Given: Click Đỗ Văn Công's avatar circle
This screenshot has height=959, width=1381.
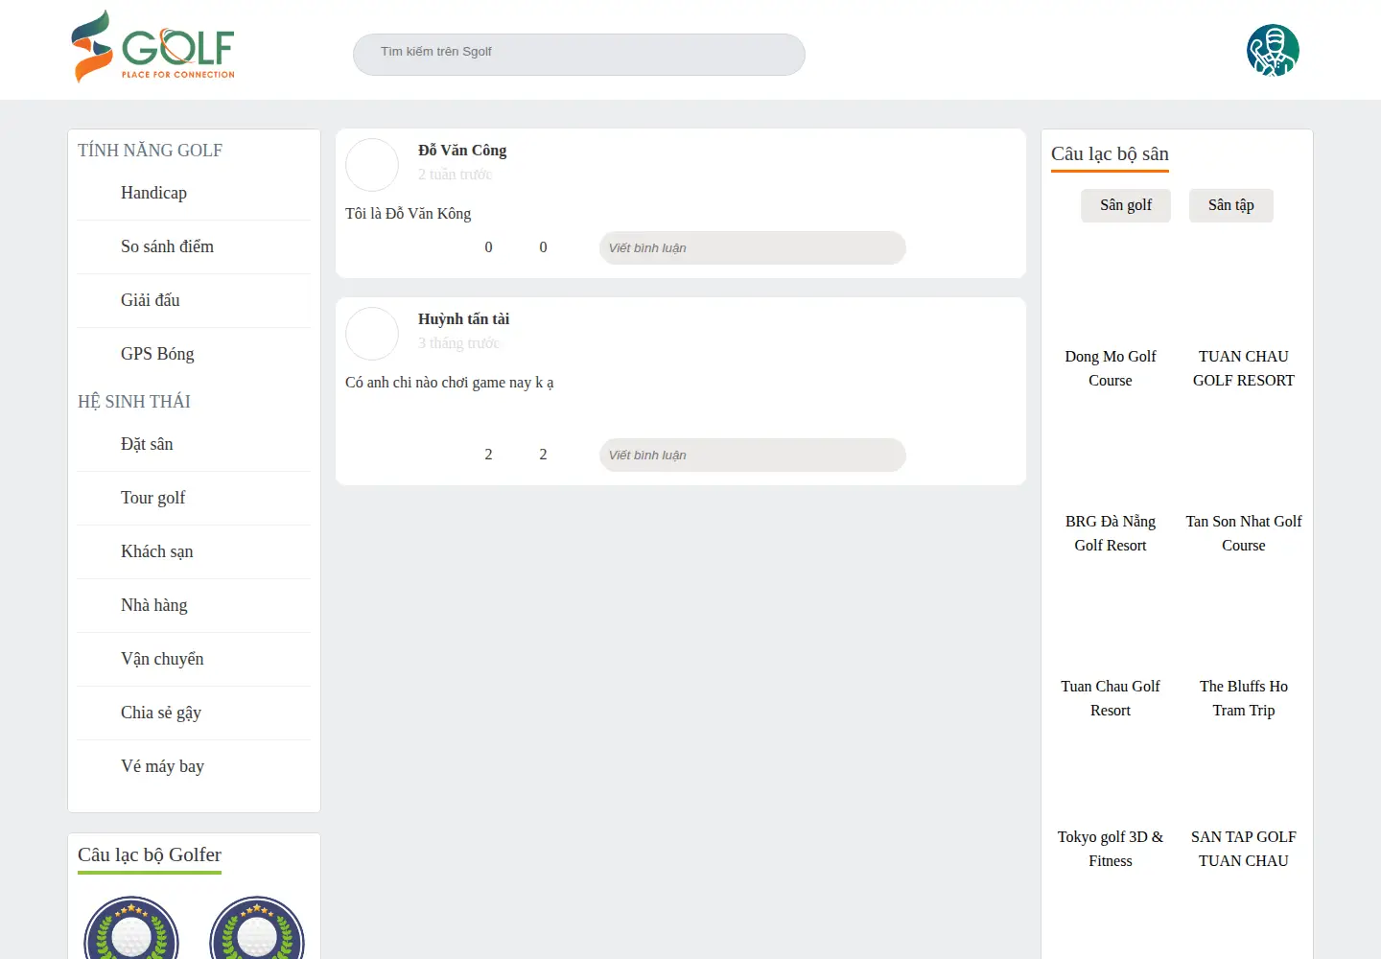Looking at the screenshot, I should pos(372,165).
